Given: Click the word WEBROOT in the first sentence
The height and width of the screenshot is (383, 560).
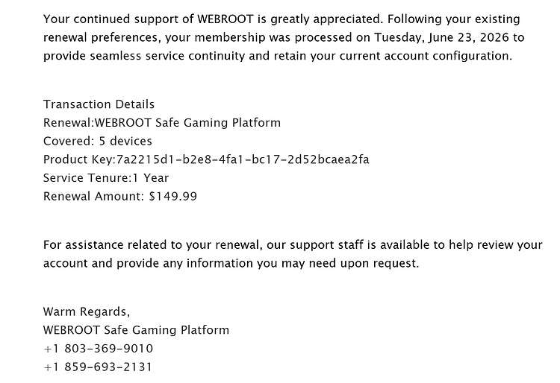Looking at the screenshot, I should (225, 19).
